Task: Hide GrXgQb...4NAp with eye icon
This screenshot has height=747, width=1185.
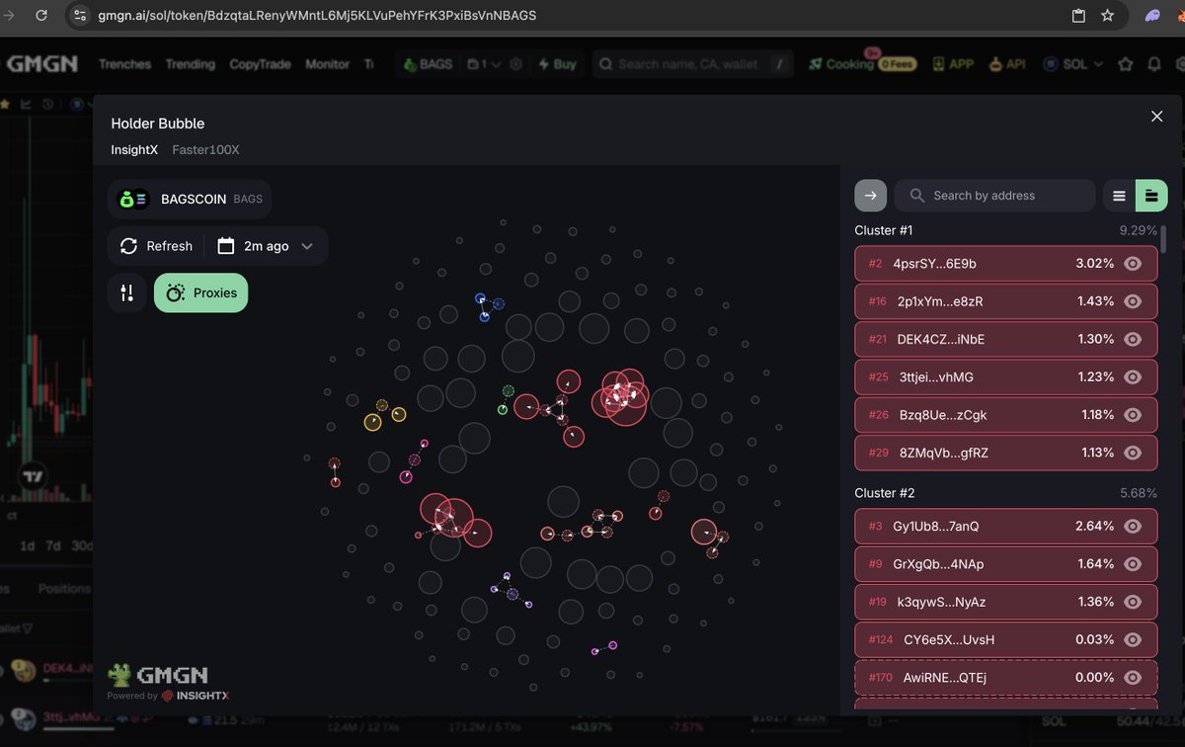Action: (1134, 564)
